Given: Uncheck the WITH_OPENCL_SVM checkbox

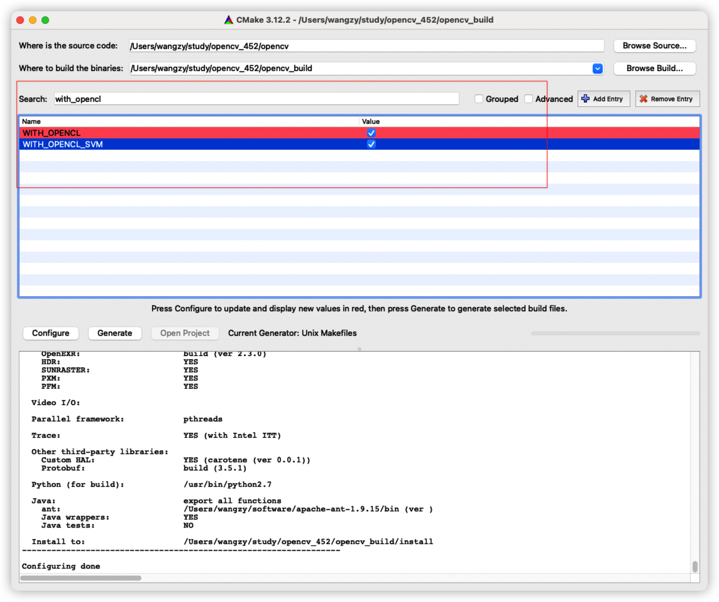Looking at the screenshot, I should point(371,144).
